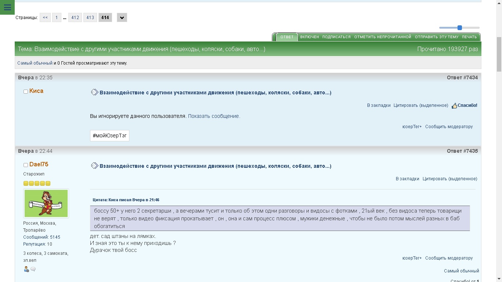Click Dael75's gold star rank icons
Viewport: 502px width, 282px height.
tap(37, 183)
